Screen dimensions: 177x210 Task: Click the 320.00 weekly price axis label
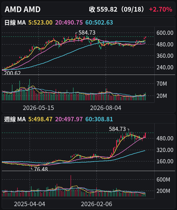click(165, 150)
